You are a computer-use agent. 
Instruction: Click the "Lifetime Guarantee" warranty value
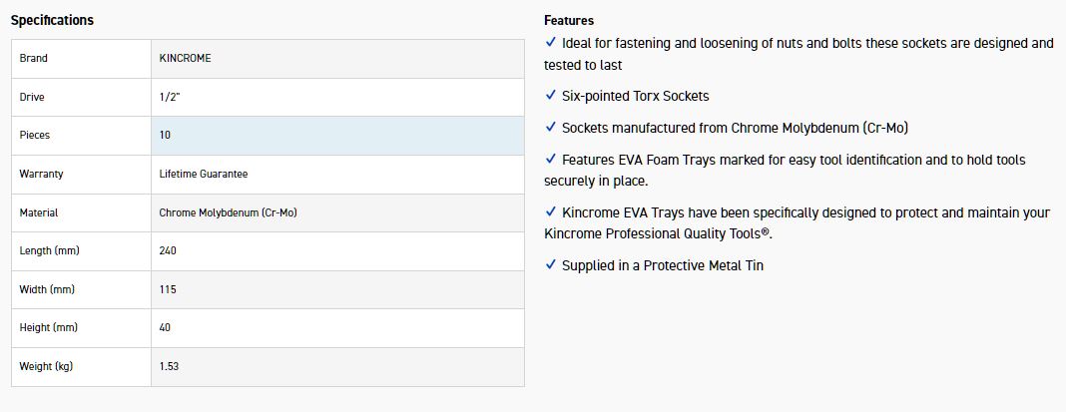[x=204, y=174]
